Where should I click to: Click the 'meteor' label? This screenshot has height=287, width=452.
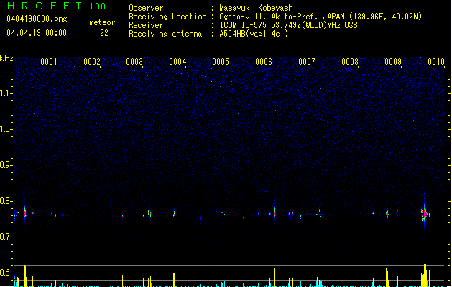coord(102,22)
